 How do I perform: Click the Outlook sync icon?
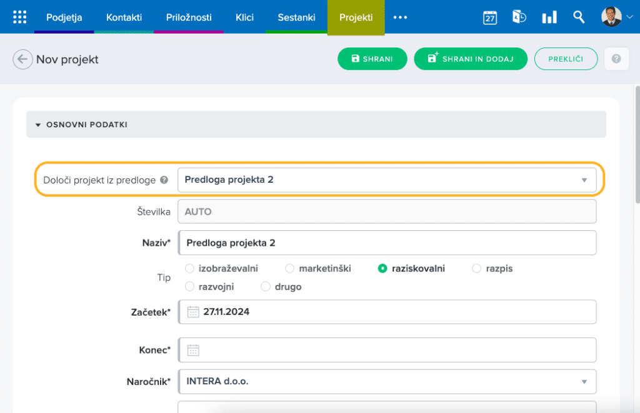click(519, 17)
